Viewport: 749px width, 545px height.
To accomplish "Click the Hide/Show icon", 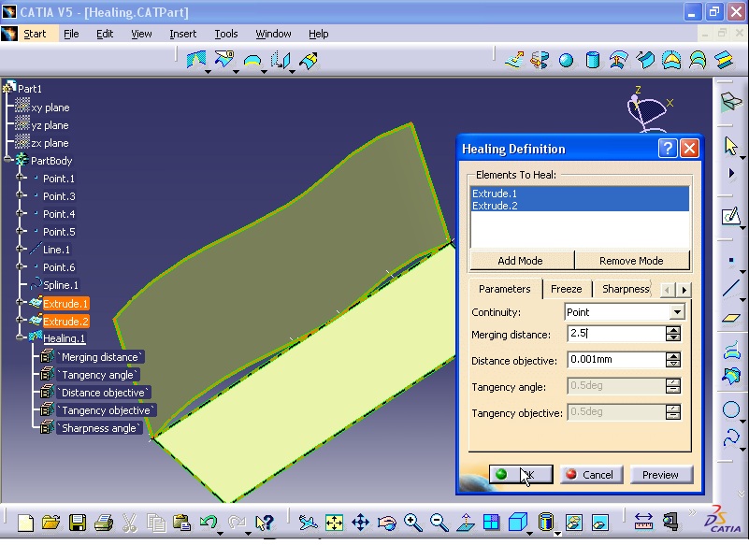I will pos(574,523).
